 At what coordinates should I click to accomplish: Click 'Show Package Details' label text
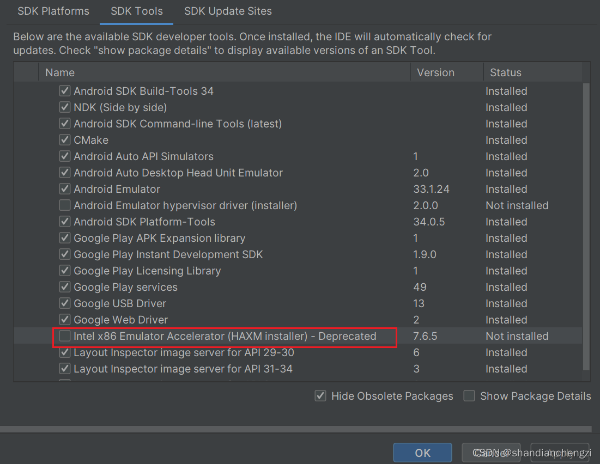(x=535, y=396)
